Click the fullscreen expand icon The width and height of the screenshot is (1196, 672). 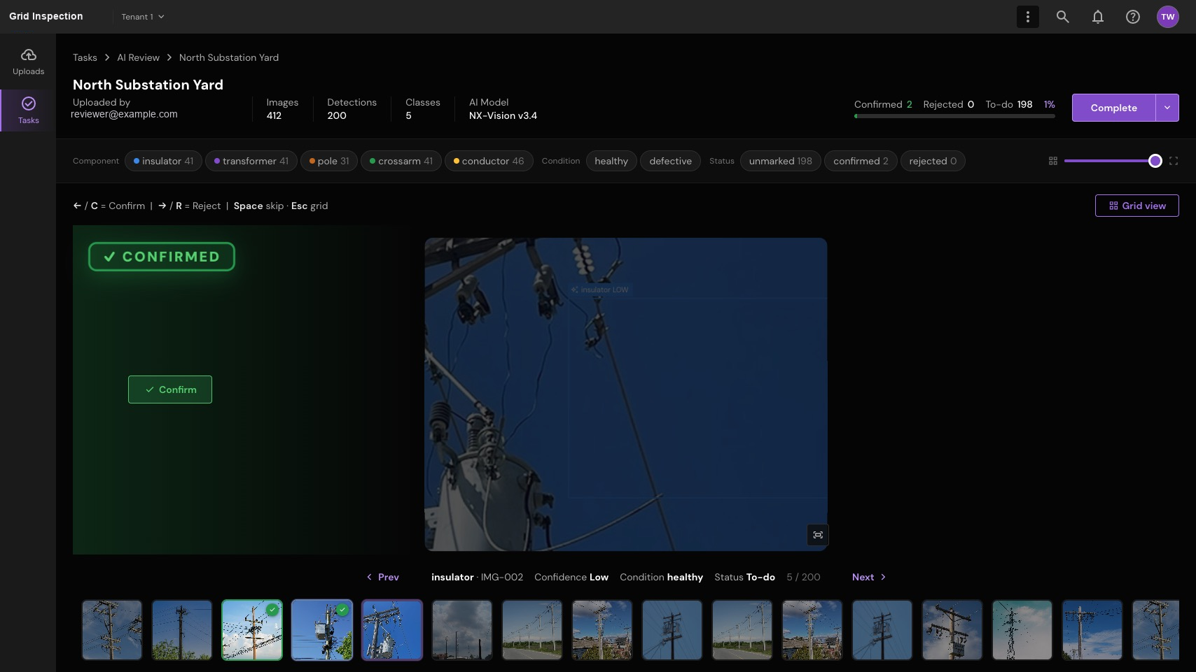click(1174, 161)
